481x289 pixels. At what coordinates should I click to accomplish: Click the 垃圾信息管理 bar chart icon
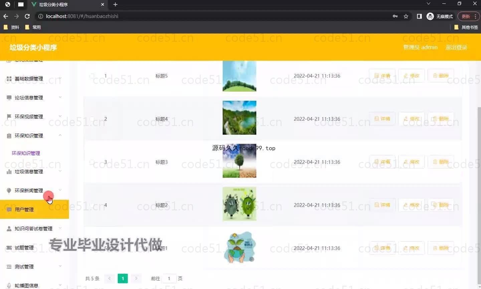coord(9,172)
